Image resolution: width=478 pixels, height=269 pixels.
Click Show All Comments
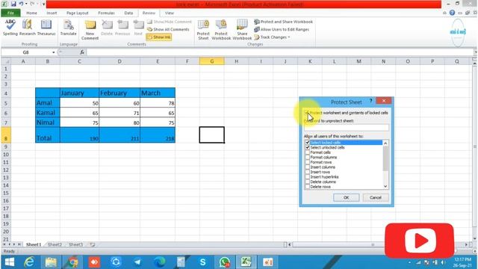pos(168,29)
